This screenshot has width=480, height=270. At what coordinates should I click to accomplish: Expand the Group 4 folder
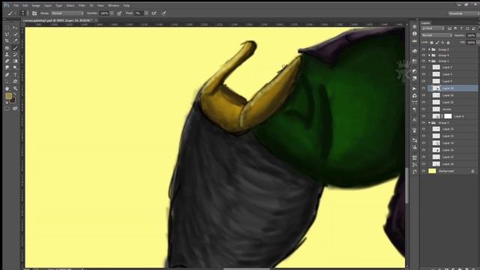429,55
